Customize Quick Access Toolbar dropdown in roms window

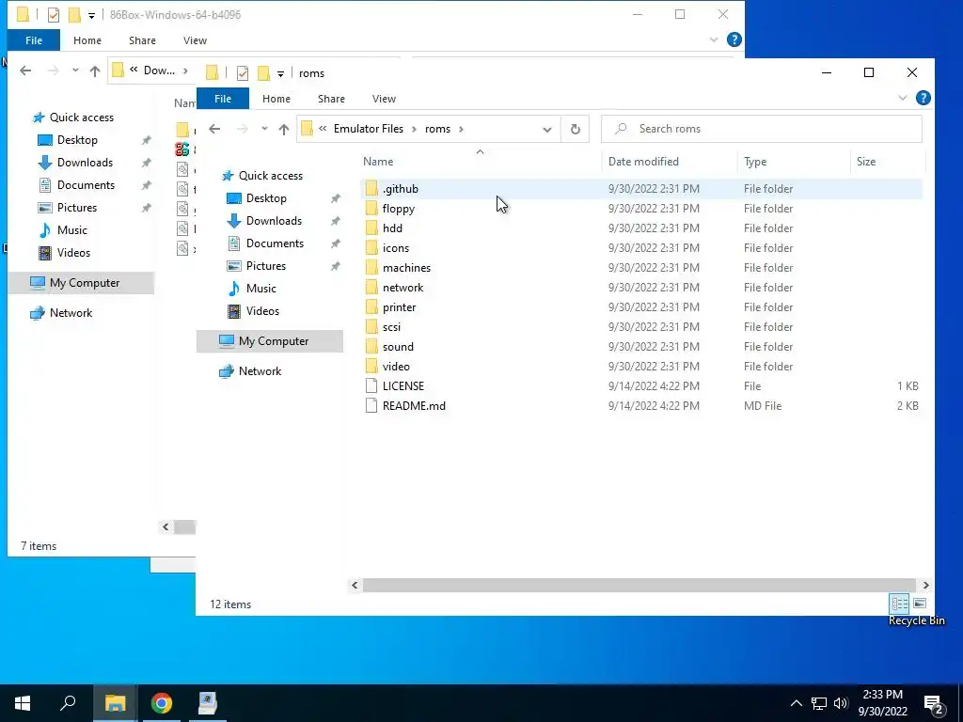[x=280, y=73]
